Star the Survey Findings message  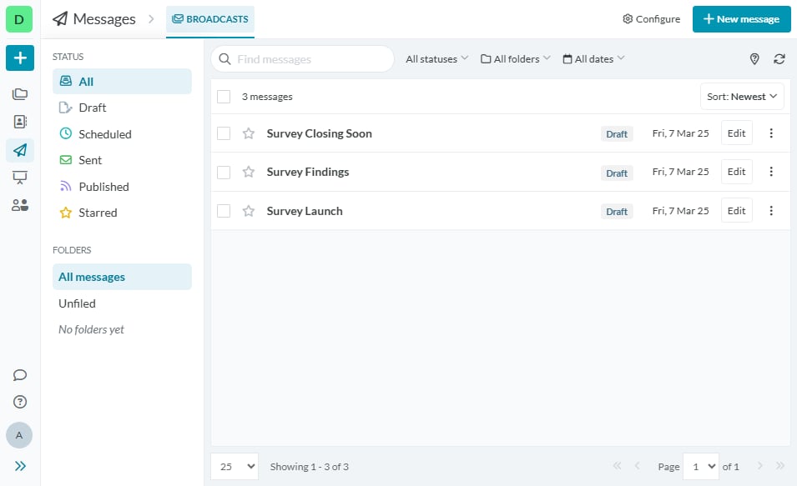248,172
